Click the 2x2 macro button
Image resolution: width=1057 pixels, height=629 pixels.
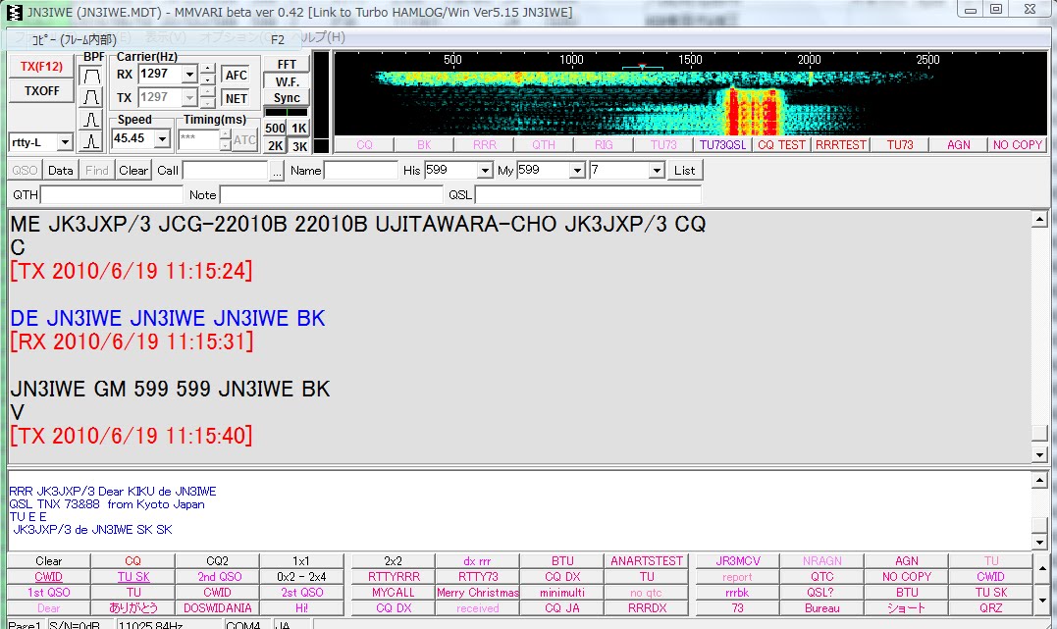[393, 561]
